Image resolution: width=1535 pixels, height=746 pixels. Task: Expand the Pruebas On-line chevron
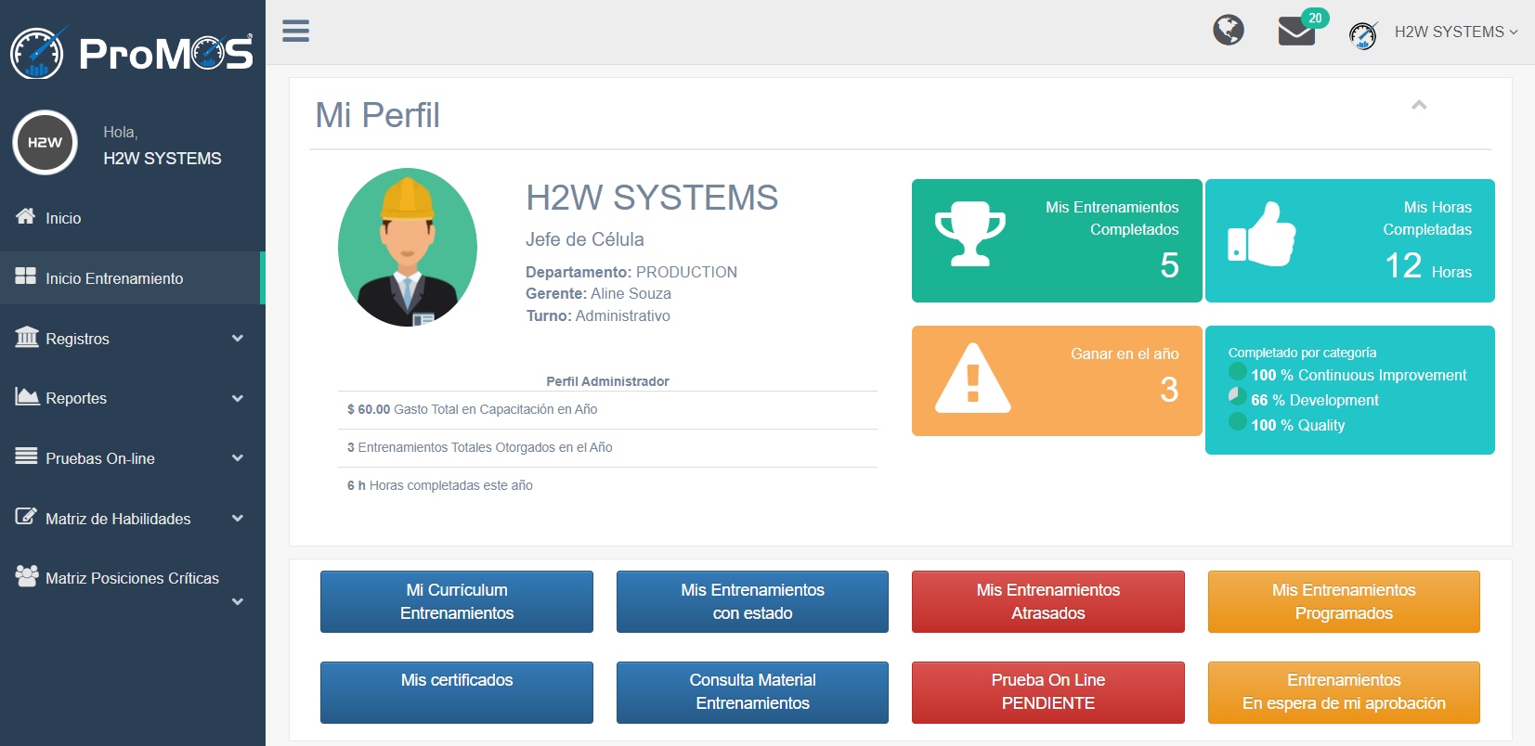238,458
